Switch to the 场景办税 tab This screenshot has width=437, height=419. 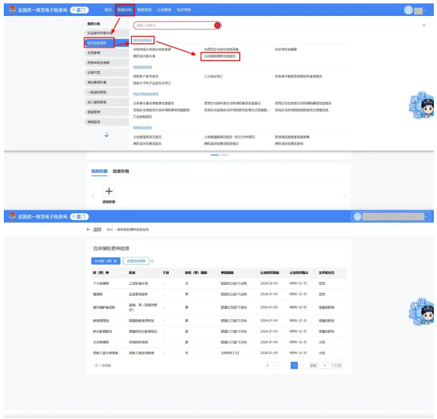point(121,172)
